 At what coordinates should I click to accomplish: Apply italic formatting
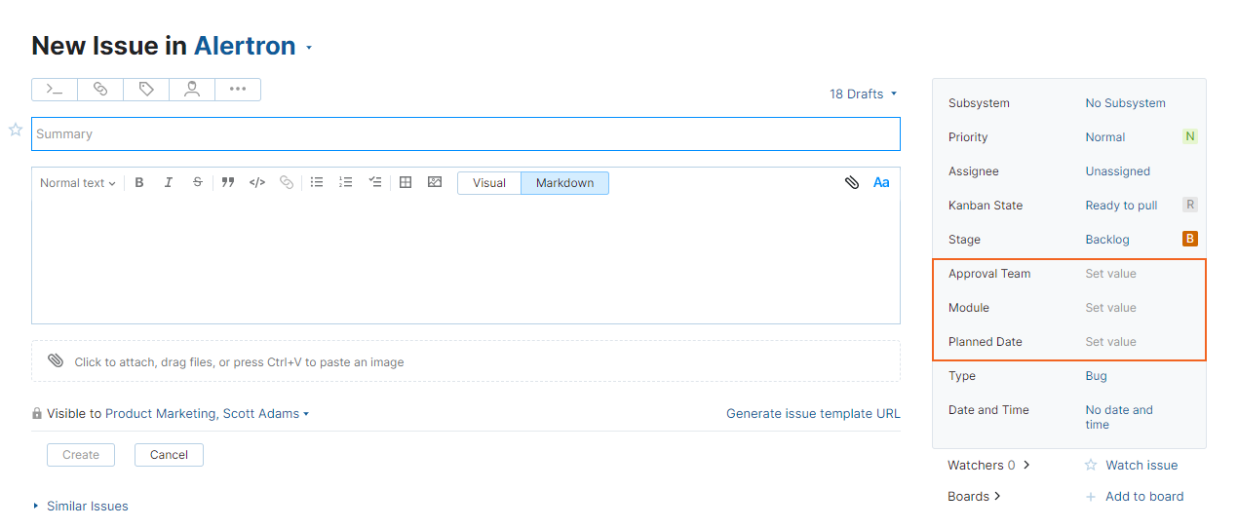(x=169, y=182)
